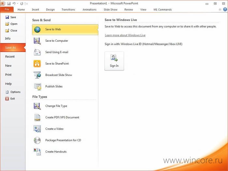
Task: Click the Save floppy icon in sidebar
Action: 7,17
